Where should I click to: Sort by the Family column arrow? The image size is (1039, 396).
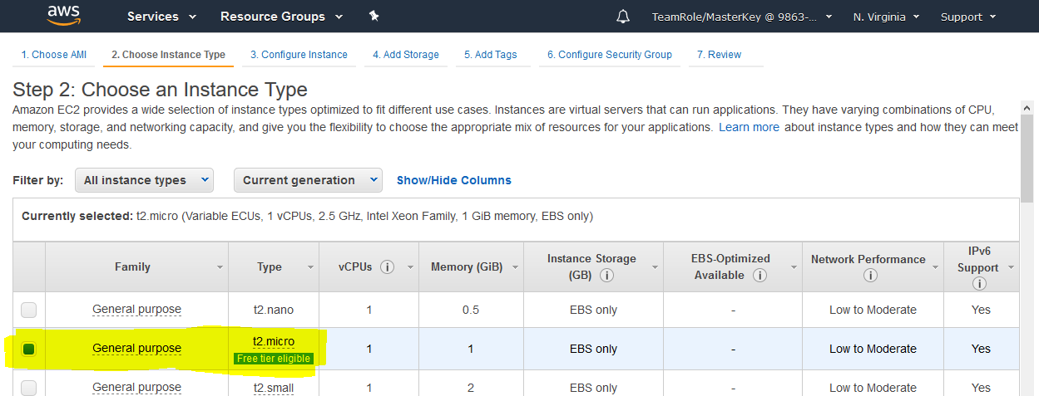click(x=220, y=267)
